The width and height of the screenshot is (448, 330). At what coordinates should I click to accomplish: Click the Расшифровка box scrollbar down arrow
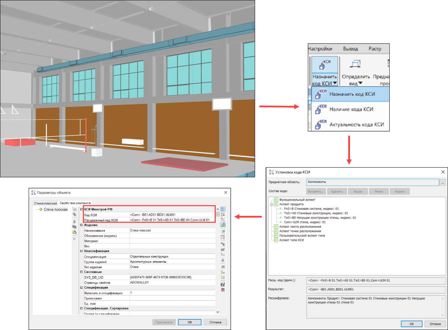(443, 315)
